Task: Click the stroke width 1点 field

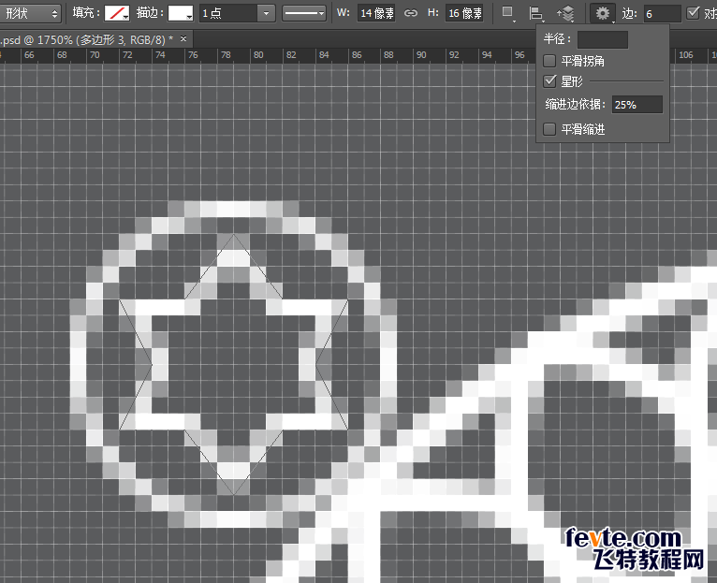Action: click(x=228, y=13)
